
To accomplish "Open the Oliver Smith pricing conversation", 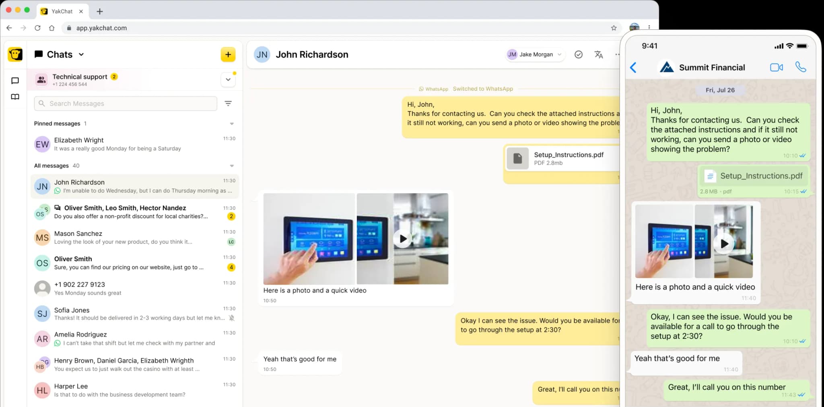I will [x=135, y=263].
